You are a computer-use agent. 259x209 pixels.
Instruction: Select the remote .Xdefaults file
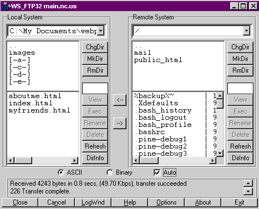[x=156, y=103]
